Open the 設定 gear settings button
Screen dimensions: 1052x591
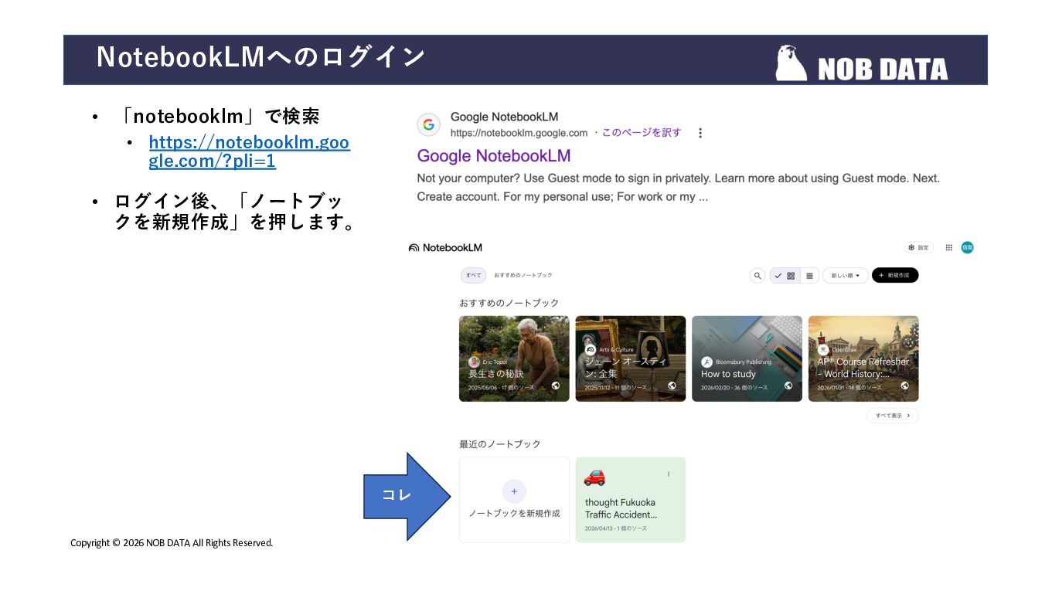pos(918,248)
